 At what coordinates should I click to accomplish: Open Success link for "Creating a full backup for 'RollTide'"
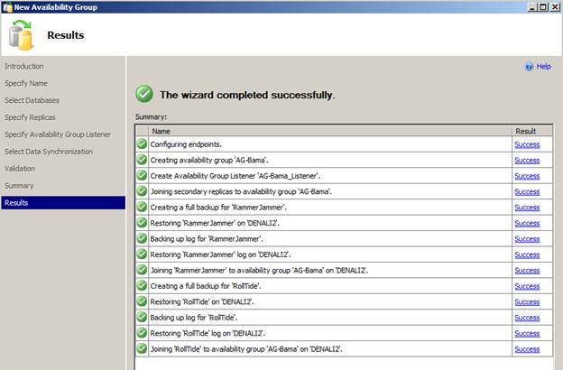[527, 286]
